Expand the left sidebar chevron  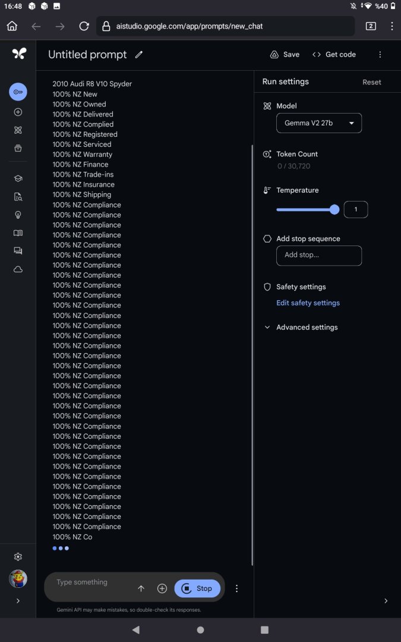pyautogui.click(x=18, y=601)
